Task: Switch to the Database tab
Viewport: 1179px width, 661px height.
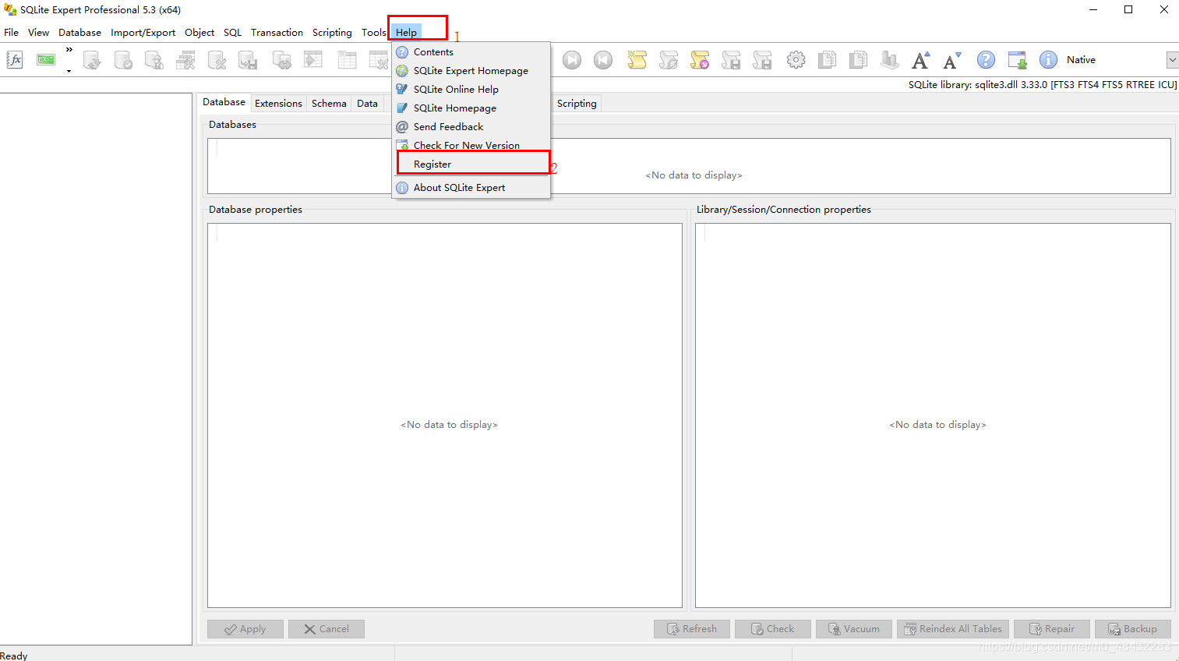Action: pyautogui.click(x=224, y=102)
